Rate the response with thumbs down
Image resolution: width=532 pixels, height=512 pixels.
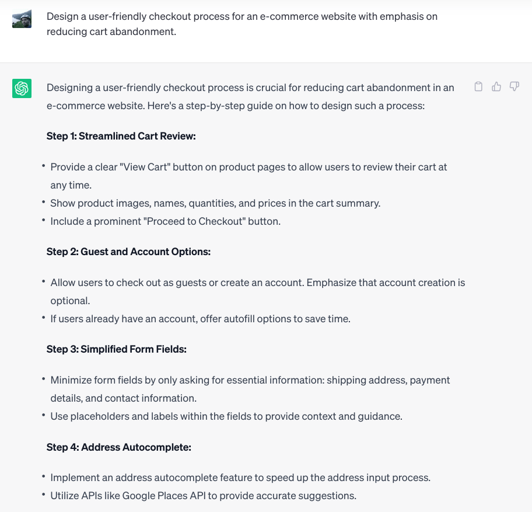[514, 86]
